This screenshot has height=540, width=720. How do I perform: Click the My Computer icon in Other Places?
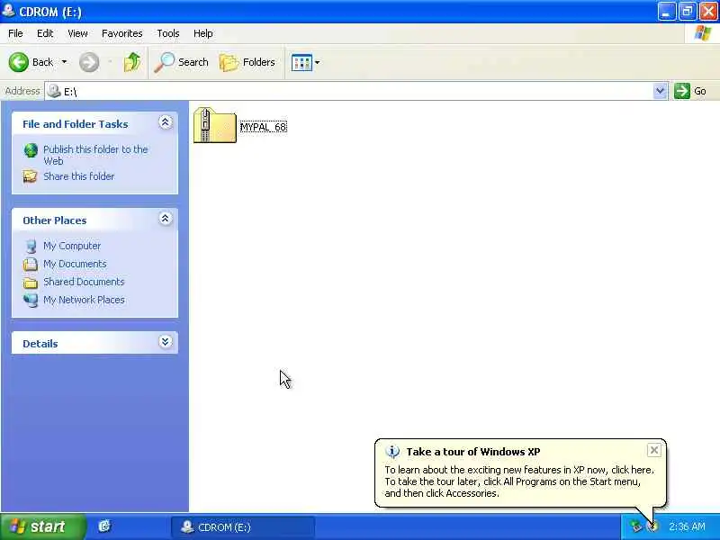tap(31, 246)
